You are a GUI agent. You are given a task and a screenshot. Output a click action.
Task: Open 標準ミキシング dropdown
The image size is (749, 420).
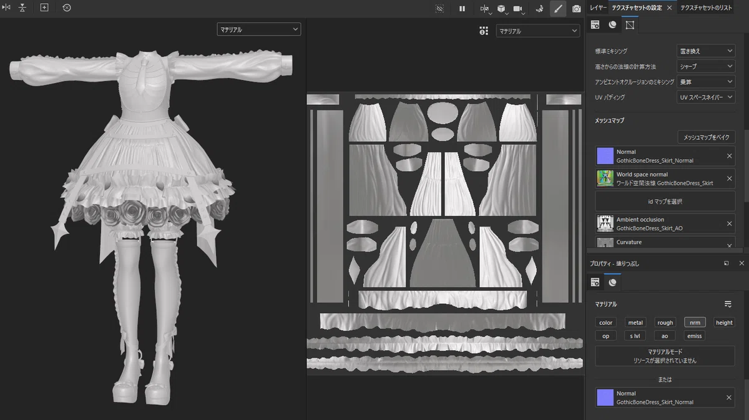pyautogui.click(x=706, y=51)
